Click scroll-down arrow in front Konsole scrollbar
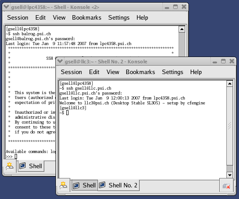239x199 pixels. click(230, 175)
